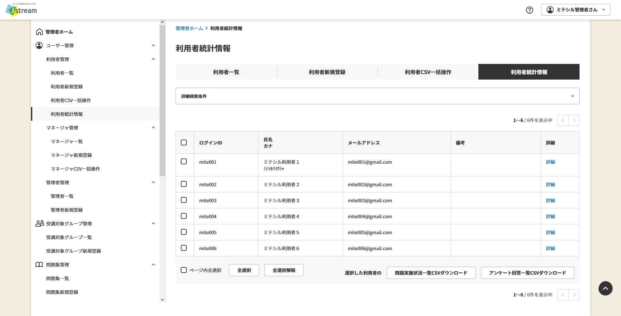Open マネージャ一覧 in the sidebar
This screenshot has height=316, width=621.
(67, 141)
